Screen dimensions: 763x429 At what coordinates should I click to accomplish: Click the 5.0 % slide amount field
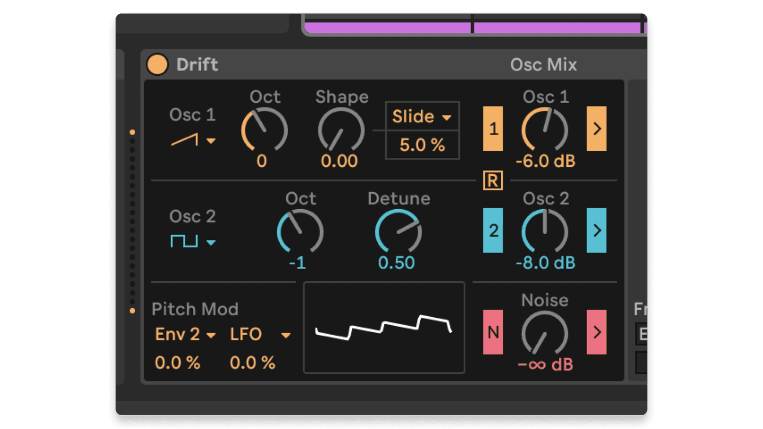click(422, 145)
